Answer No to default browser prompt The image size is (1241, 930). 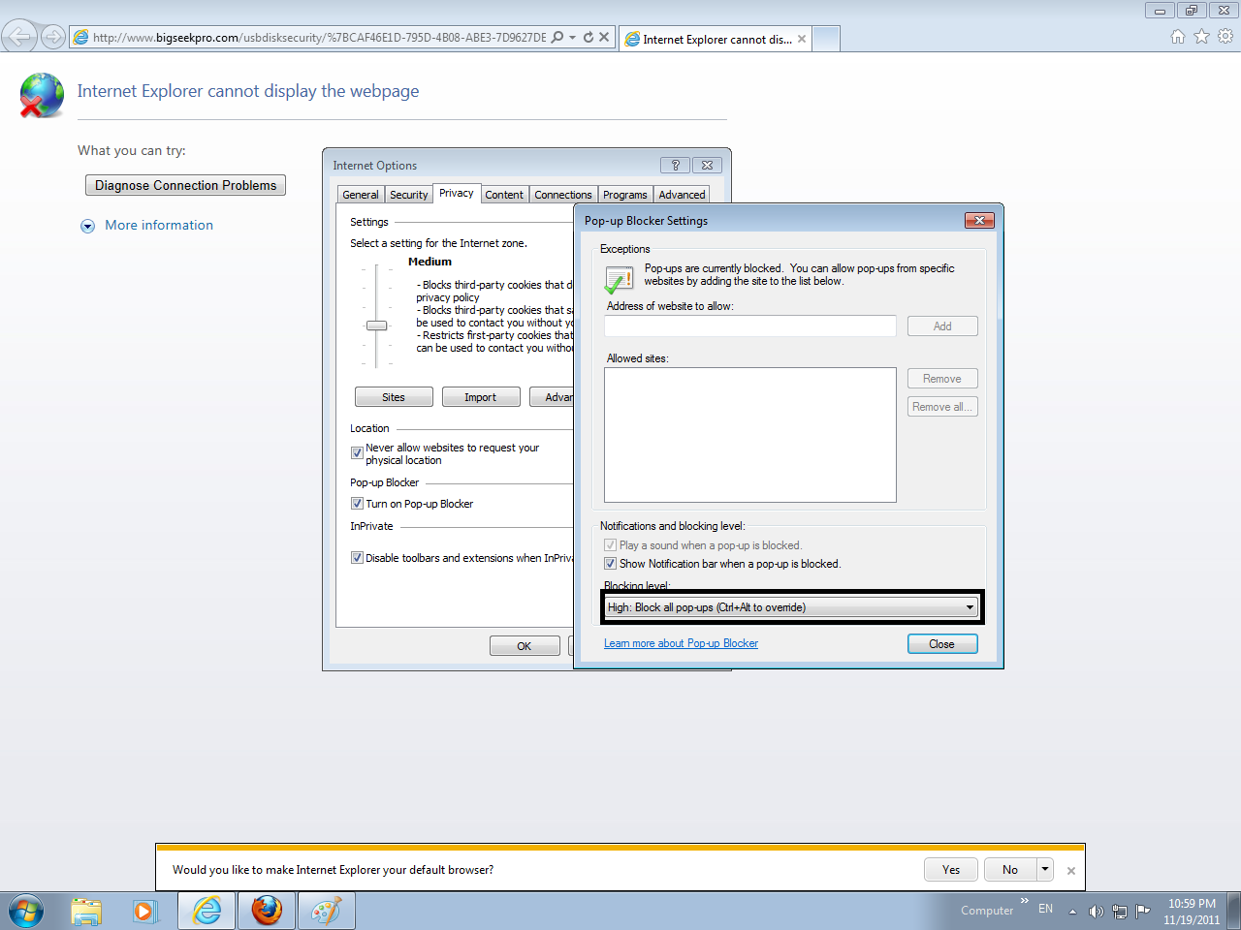[1010, 869]
